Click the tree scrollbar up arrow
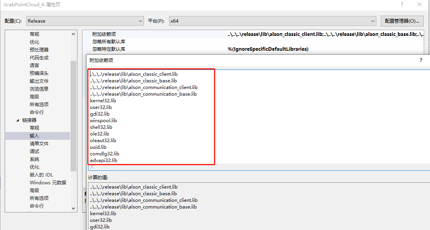Viewport: 430px width, 230px height. tap(74, 34)
